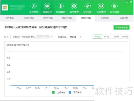134x101 pixels.
Task: Switch to the 监控概览 tab
Action: (10, 18)
